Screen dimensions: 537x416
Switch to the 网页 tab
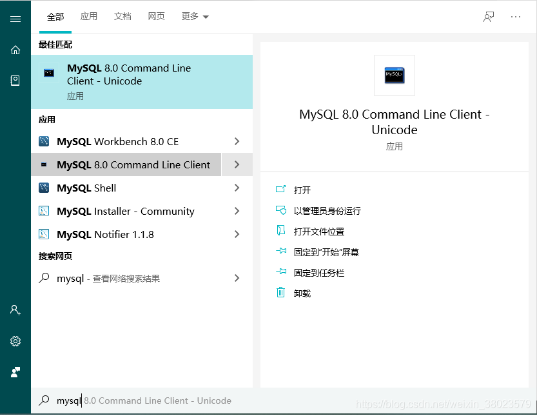pyautogui.click(x=156, y=17)
